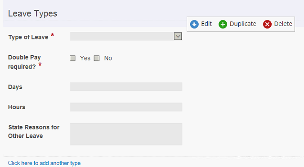Tick the Yes checkbox for Double Pay
This screenshot has height=167, width=304.
[x=72, y=58]
